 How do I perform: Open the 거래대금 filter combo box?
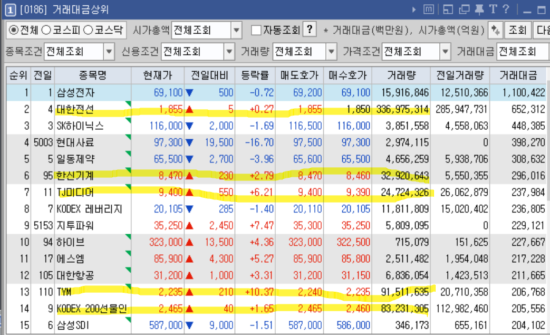[523, 52]
